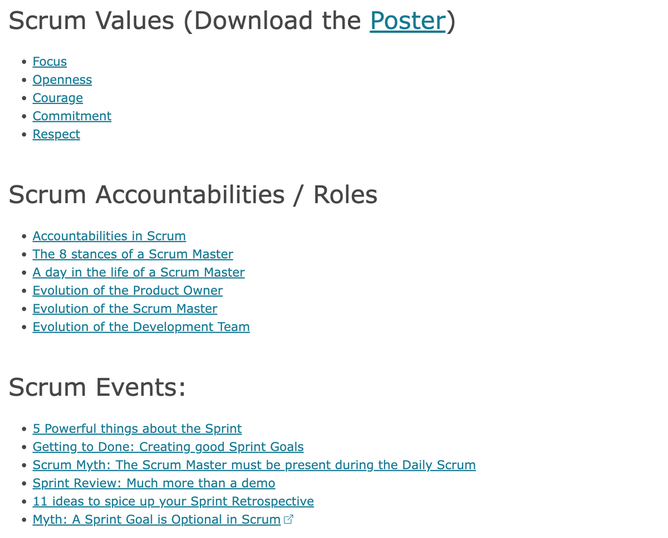Viewport: 668px width, 538px height.
Task: Click the external link icon after Sprint Goal myth
Action: coord(288,520)
